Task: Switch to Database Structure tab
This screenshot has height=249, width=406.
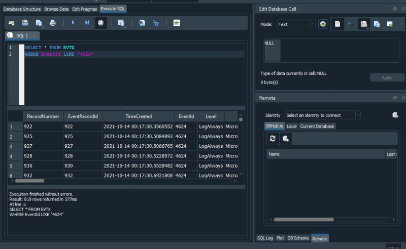Action: coord(22,9)
